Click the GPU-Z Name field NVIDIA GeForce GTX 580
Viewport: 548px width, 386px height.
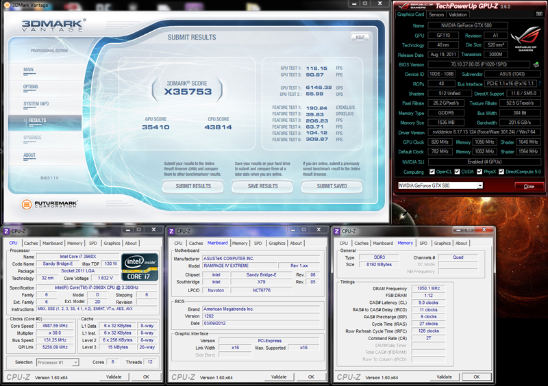point(467,25)
